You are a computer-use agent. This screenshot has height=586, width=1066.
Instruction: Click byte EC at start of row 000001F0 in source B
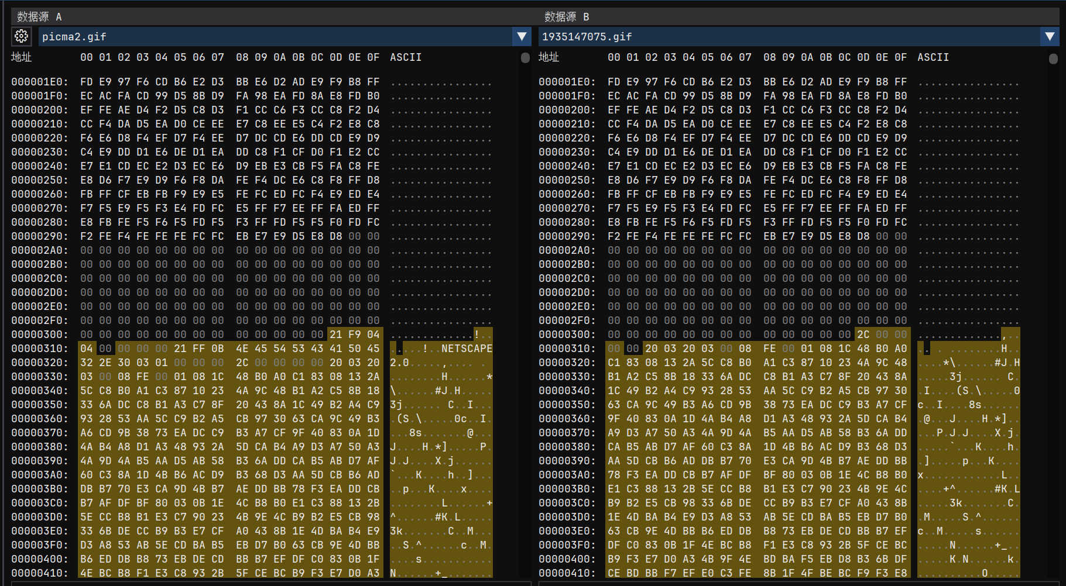[614, 96]
